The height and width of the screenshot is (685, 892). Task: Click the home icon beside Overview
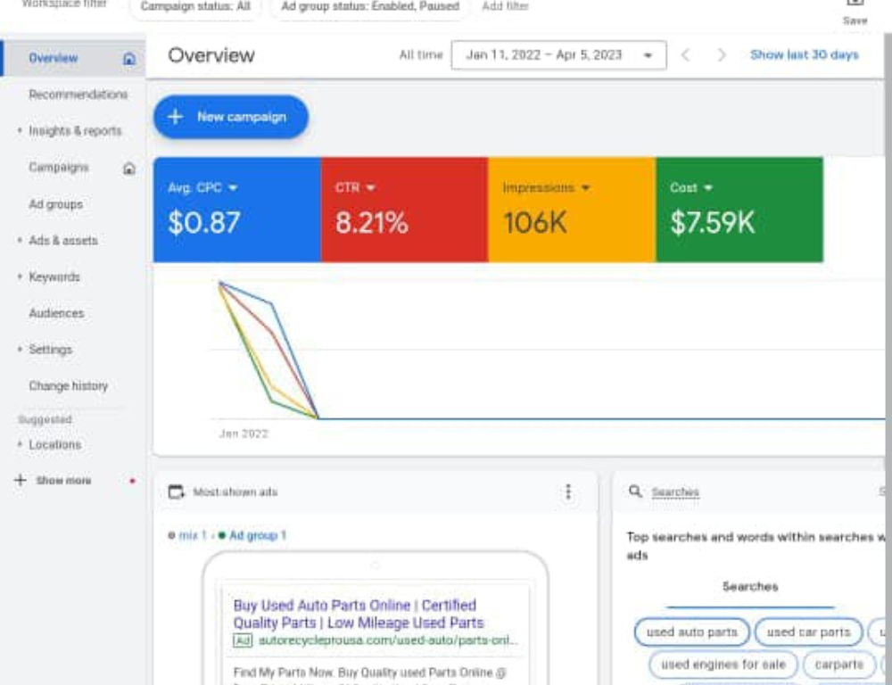tap(129, 59)
